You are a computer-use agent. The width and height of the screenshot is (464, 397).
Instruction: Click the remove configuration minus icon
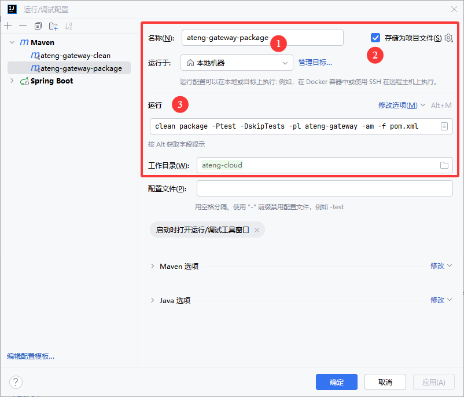point(23,26)
